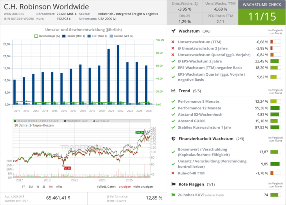
Task: Click the 2022 Umsatz bar
Action: (118, 74)
